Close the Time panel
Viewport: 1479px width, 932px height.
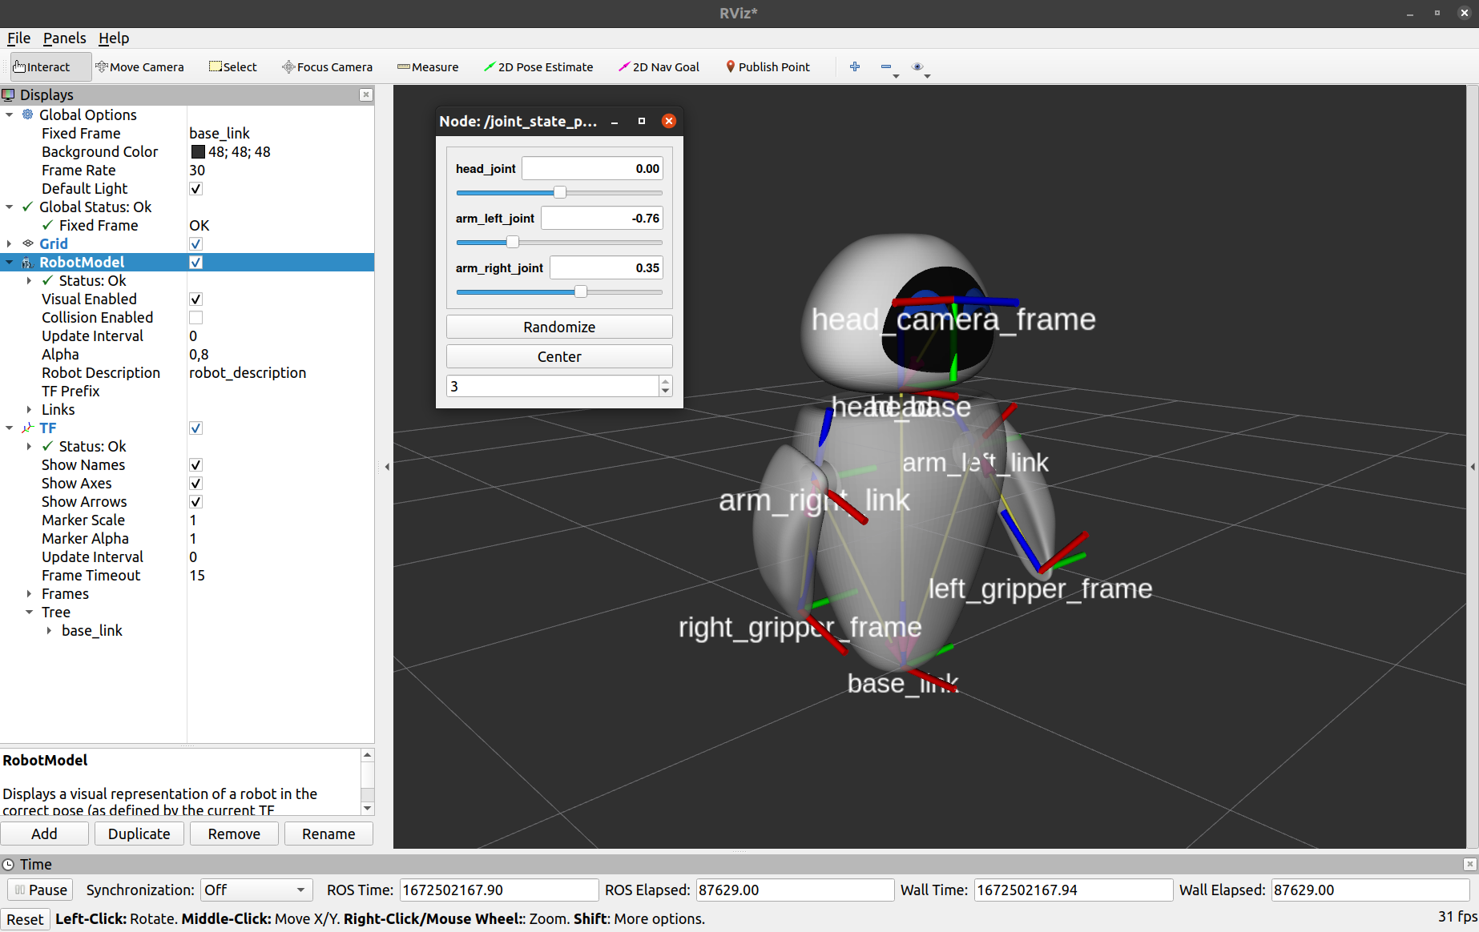click(x=1469, y=864)
